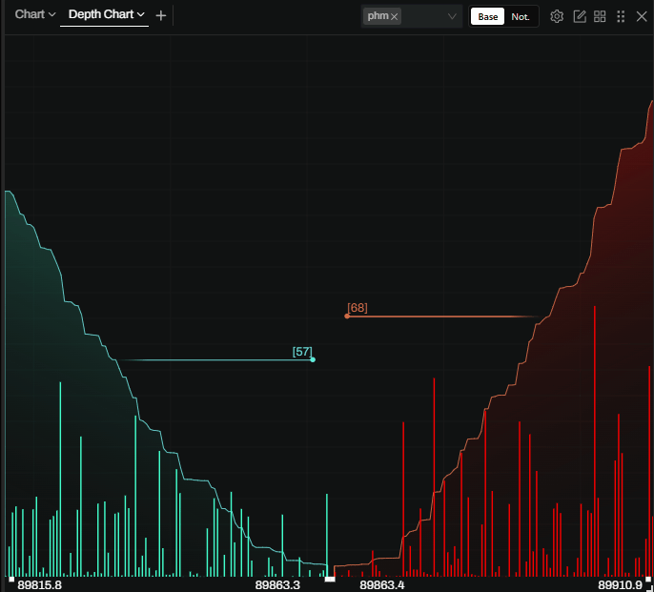Viewport: 654px width, 592px height.
Task: Click the [68] ask depth label
Action: pos(358,308)
